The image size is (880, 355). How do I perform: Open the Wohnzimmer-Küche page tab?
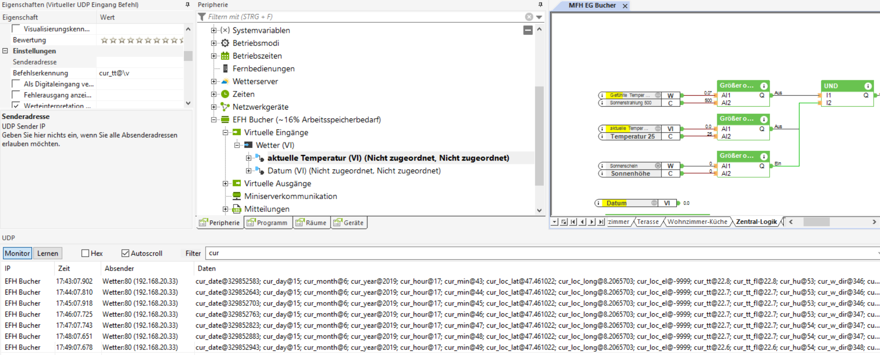697,222
